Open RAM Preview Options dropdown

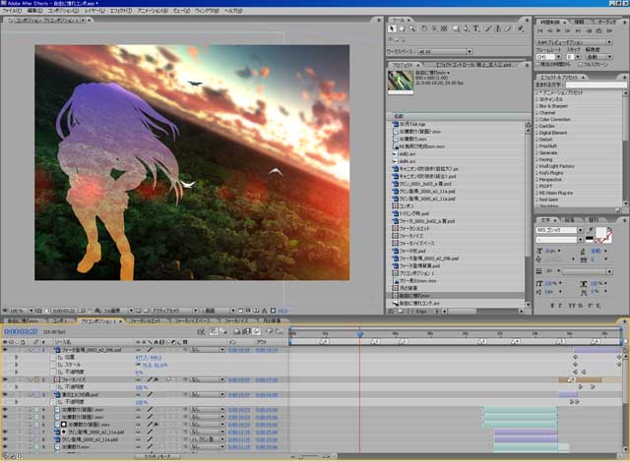click(x=574, y=42)
